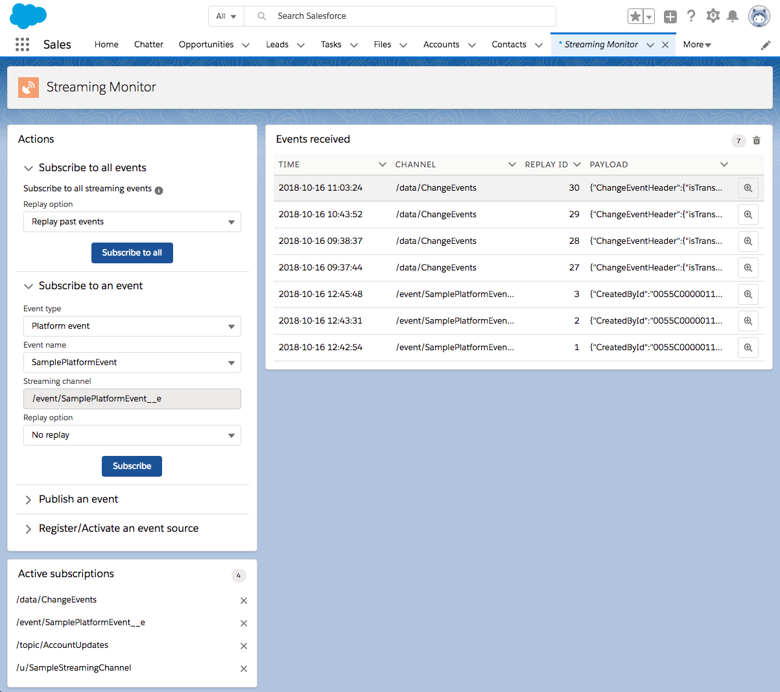This screenshot has width=780, height=692.
Task: Open the Accounts tab dropdown chevron
Action: click(x=472, y=45)
